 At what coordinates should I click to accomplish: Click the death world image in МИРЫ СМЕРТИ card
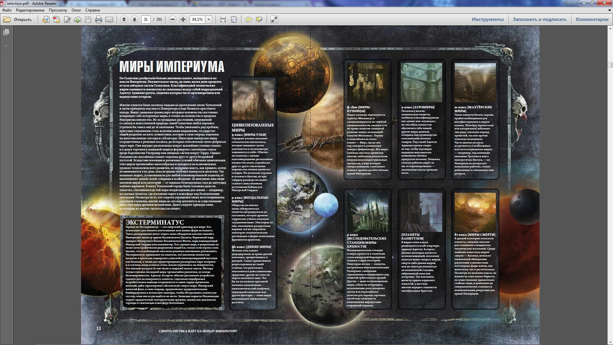[475, 212]
